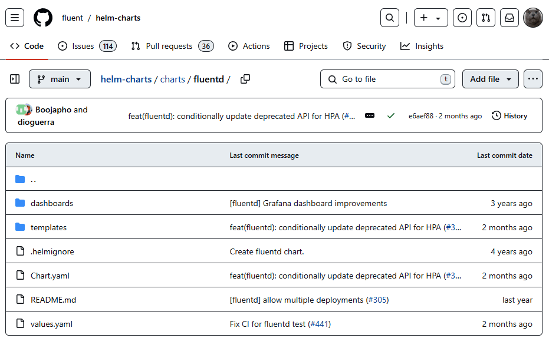Image resolution: width=549 pixels, height=338 pixels.
Task: Open the issues circle-dot header icon
Action: point(462,18)
